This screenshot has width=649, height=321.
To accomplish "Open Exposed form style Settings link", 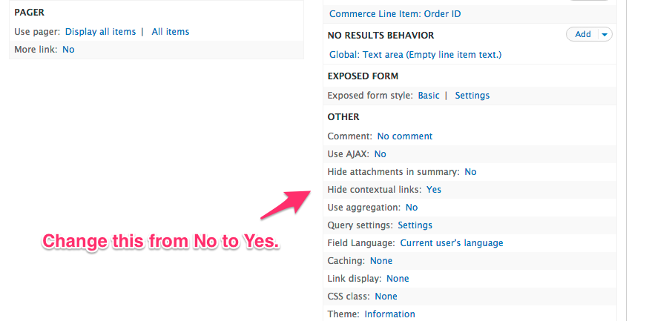I will 472,96.
